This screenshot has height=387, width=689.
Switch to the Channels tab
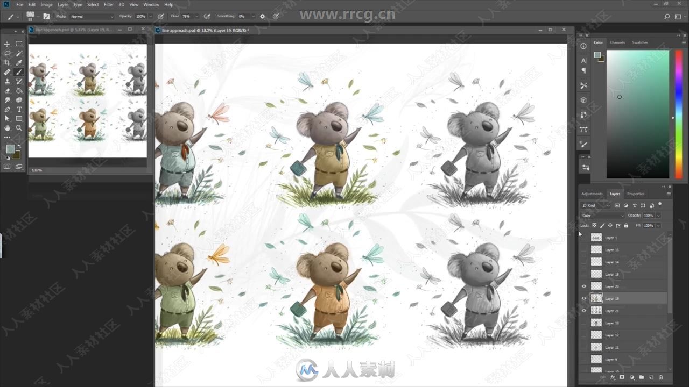click(x=617, y=42)
